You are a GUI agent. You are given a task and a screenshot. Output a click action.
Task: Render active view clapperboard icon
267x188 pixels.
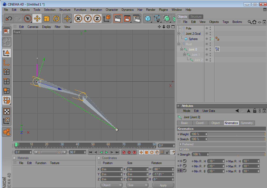tap(118, 18)
